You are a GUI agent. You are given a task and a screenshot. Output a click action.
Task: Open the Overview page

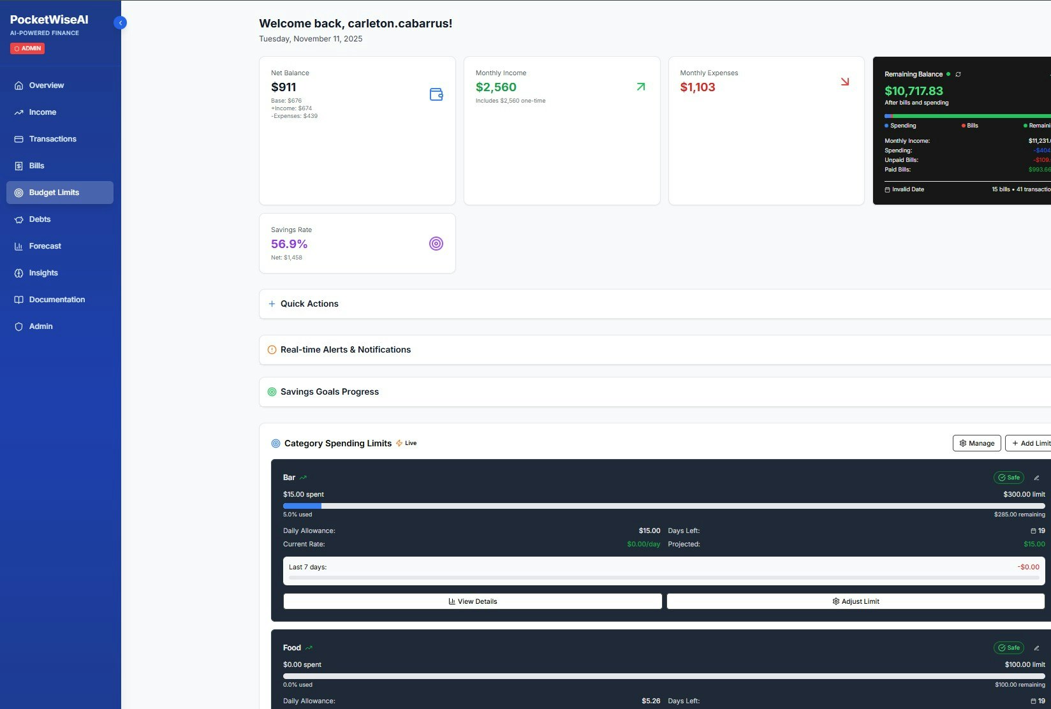click(x=60, y=85)
